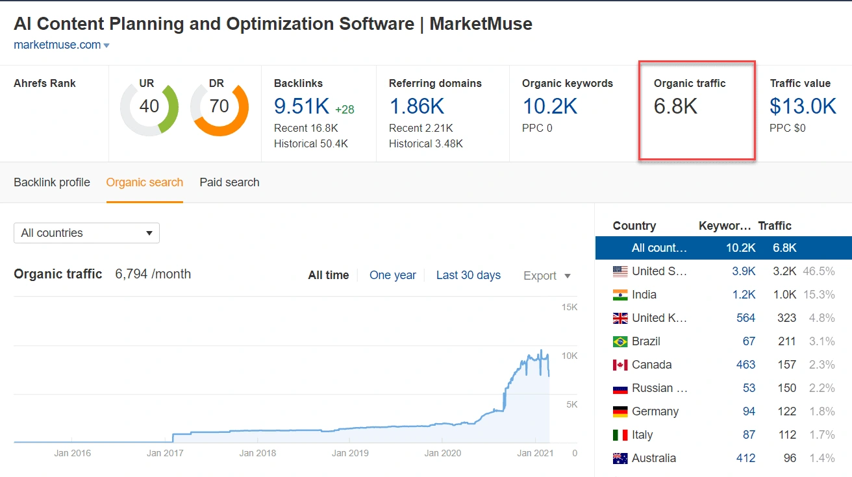Click Australia keywords count 412

pyautogui.click(x=746, y=458)
